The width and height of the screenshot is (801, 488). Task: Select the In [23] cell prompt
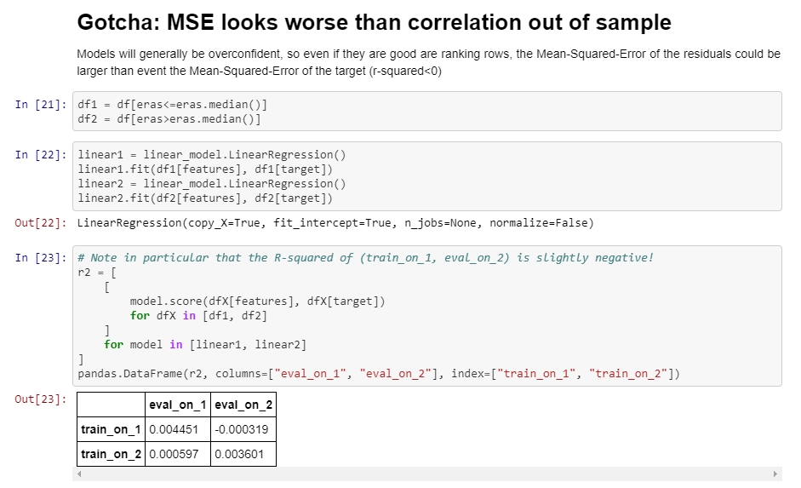pyautogui.click(x=41, y=258)
